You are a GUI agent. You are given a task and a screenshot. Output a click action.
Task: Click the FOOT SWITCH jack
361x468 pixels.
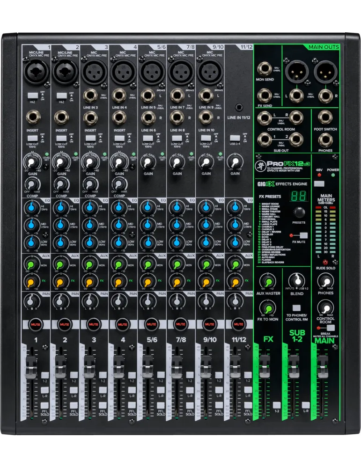(325, 117)
